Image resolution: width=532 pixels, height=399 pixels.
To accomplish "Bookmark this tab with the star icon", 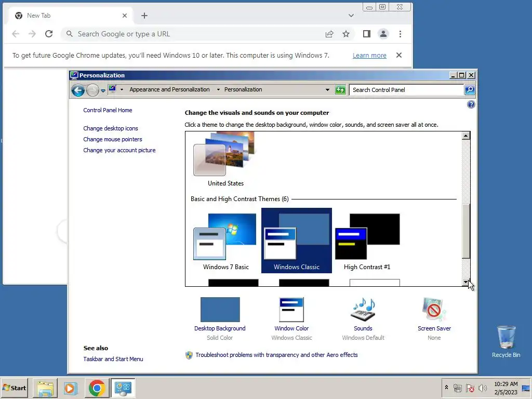I will (x=345, y=34).
